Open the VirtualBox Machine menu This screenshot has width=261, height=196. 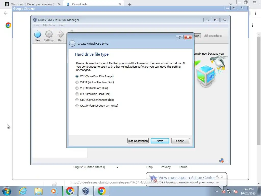[49, 25]
